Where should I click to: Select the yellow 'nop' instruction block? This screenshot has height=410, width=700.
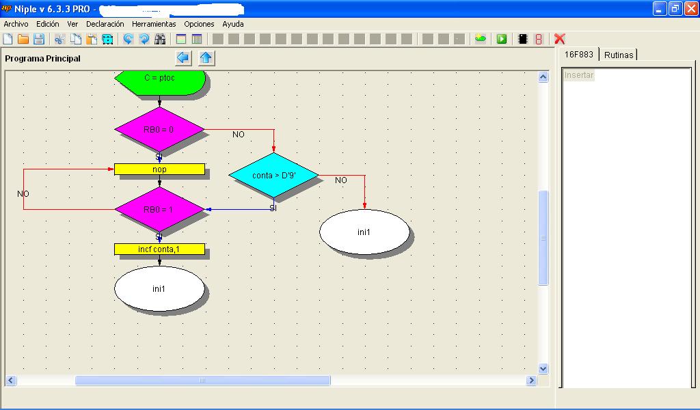[159, 169]
